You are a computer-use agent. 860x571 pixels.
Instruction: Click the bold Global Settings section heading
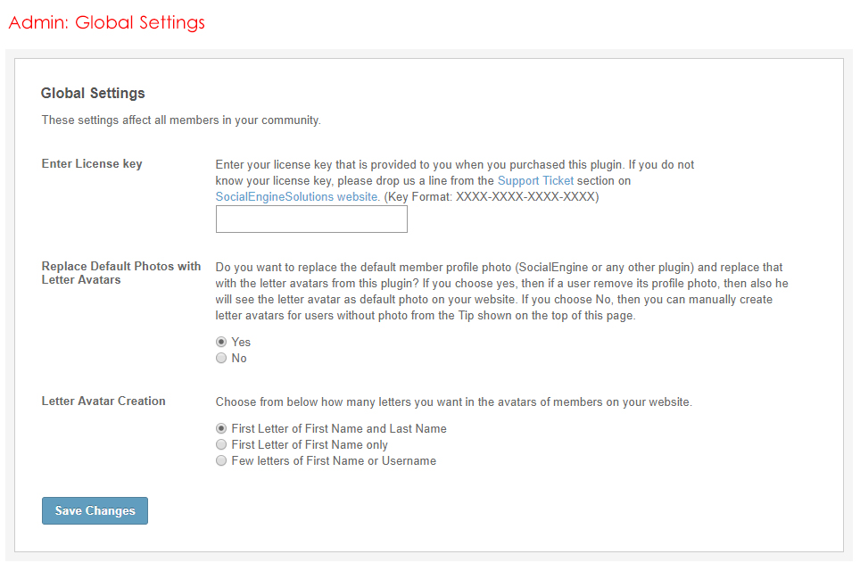click(x=93, y=93)
